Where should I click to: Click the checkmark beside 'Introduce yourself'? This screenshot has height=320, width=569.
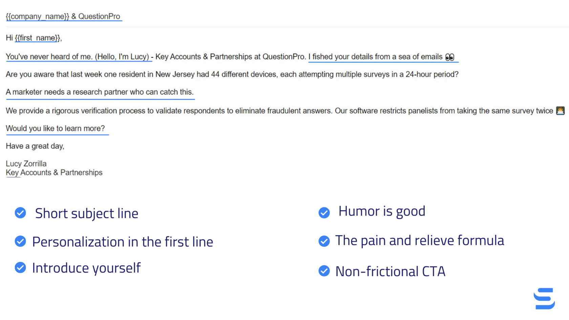click(x=20, y=268)
